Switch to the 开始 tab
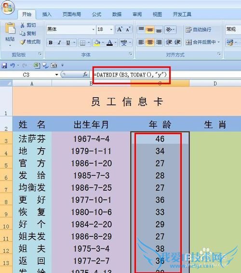 [x=27, y=14]
